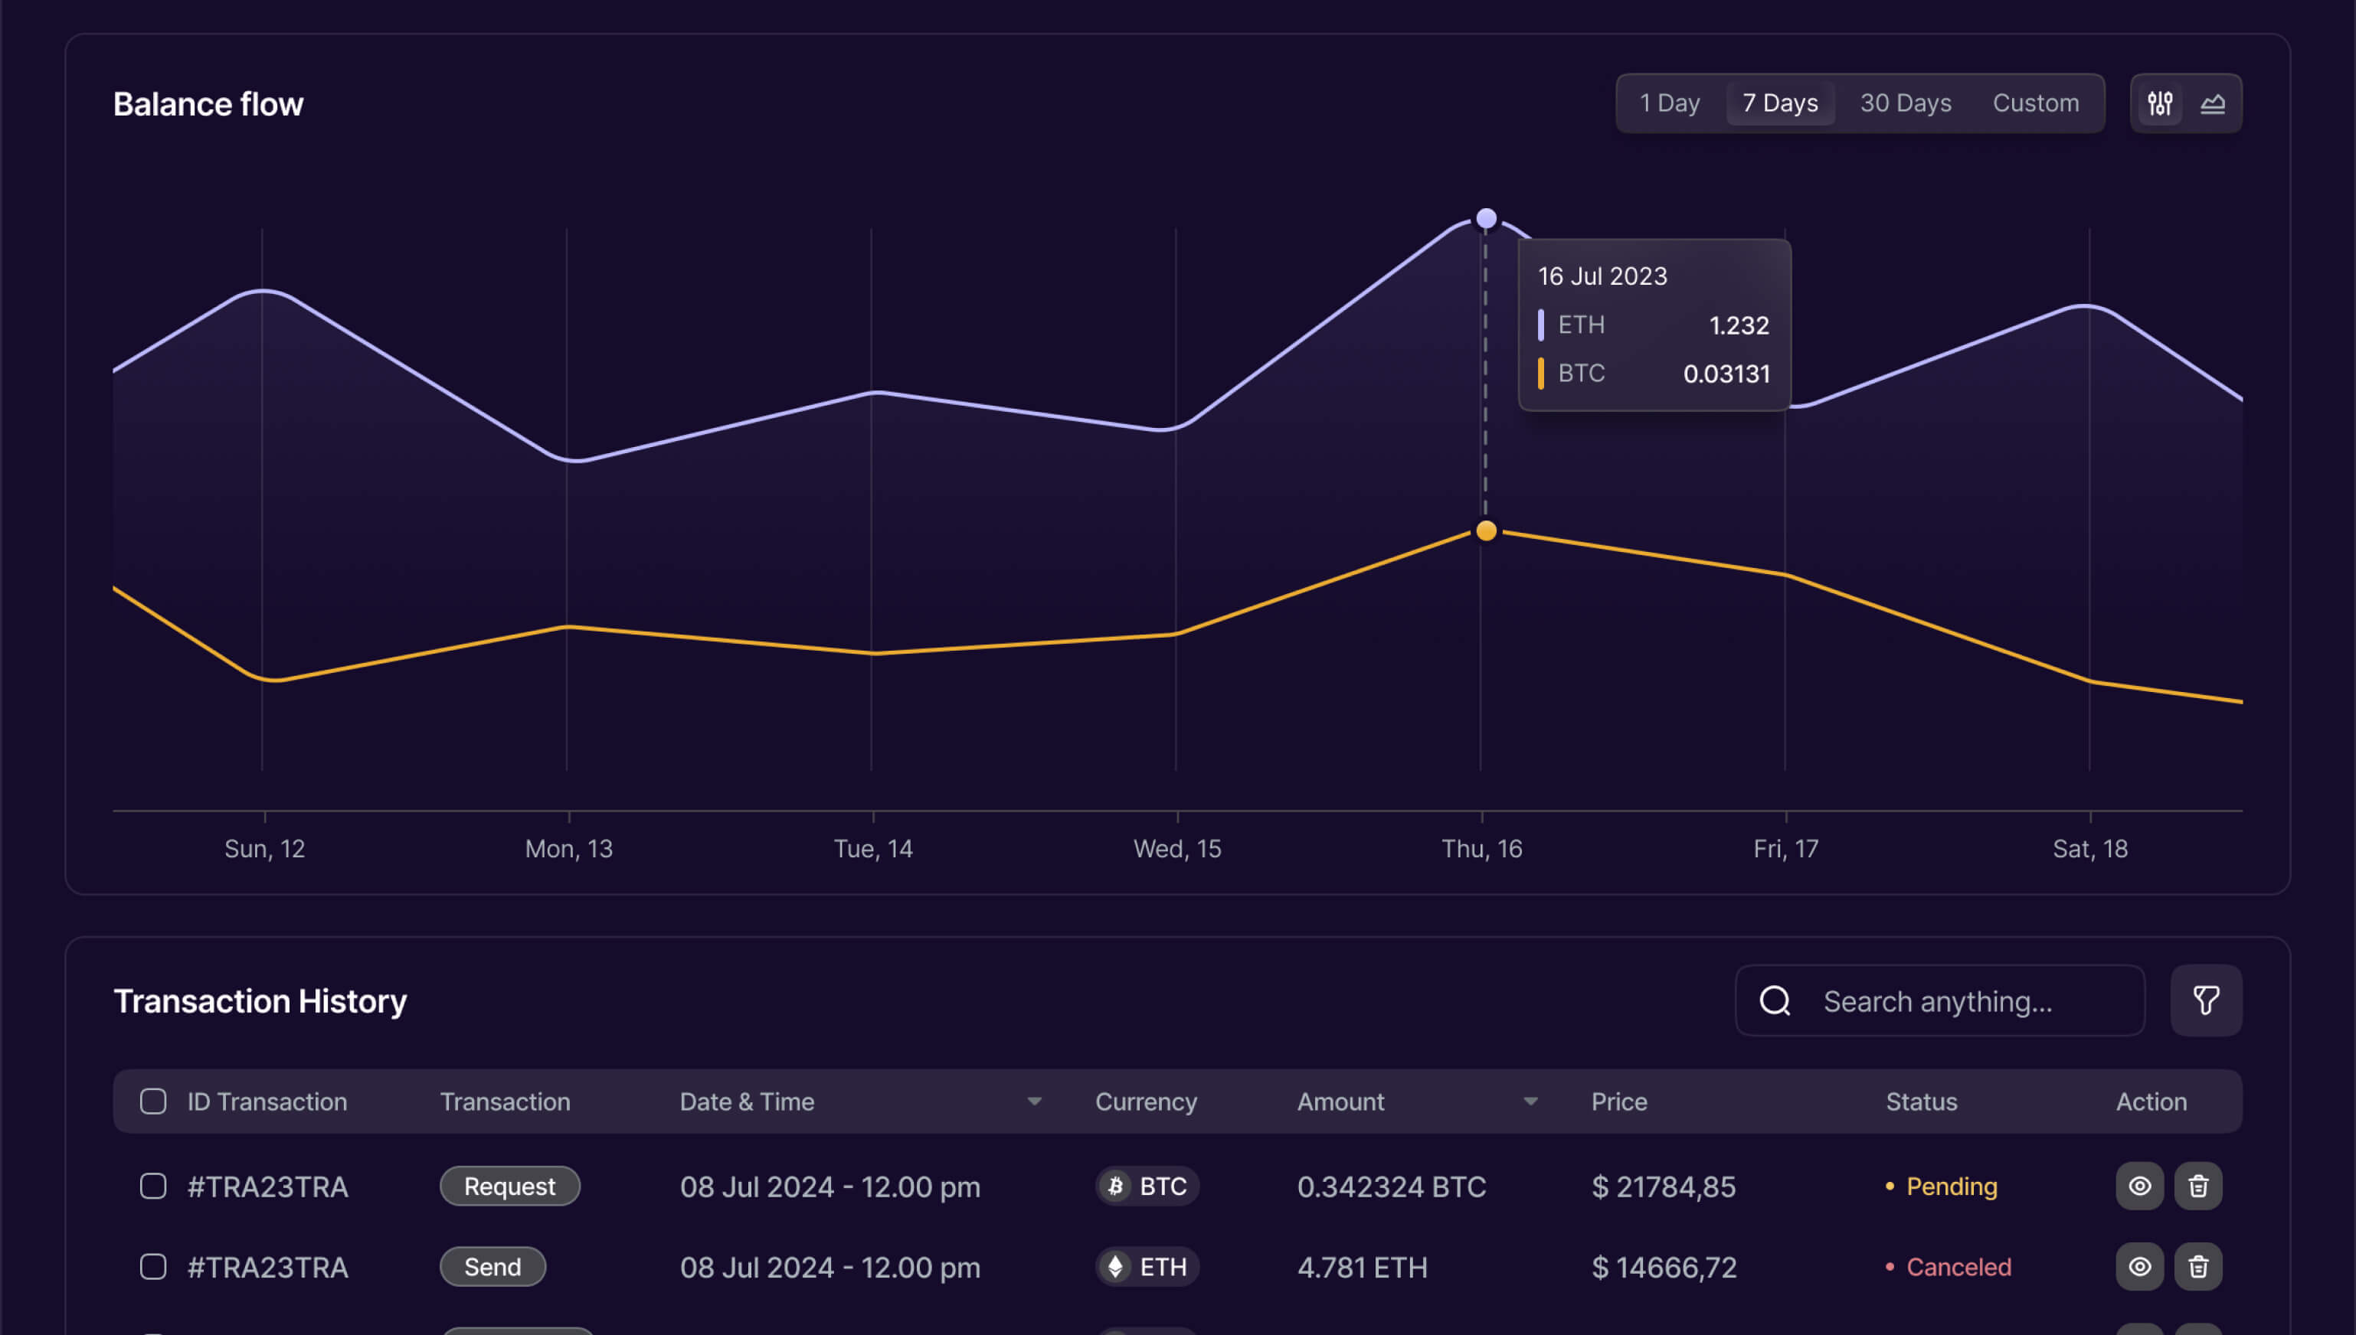Switch chart range to 30 Days
Screen dimensions: 2356x1335
pyautogui.click(x=1906, y=103)
